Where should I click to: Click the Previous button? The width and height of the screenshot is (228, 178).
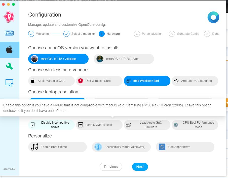click(x=111, y=167)
